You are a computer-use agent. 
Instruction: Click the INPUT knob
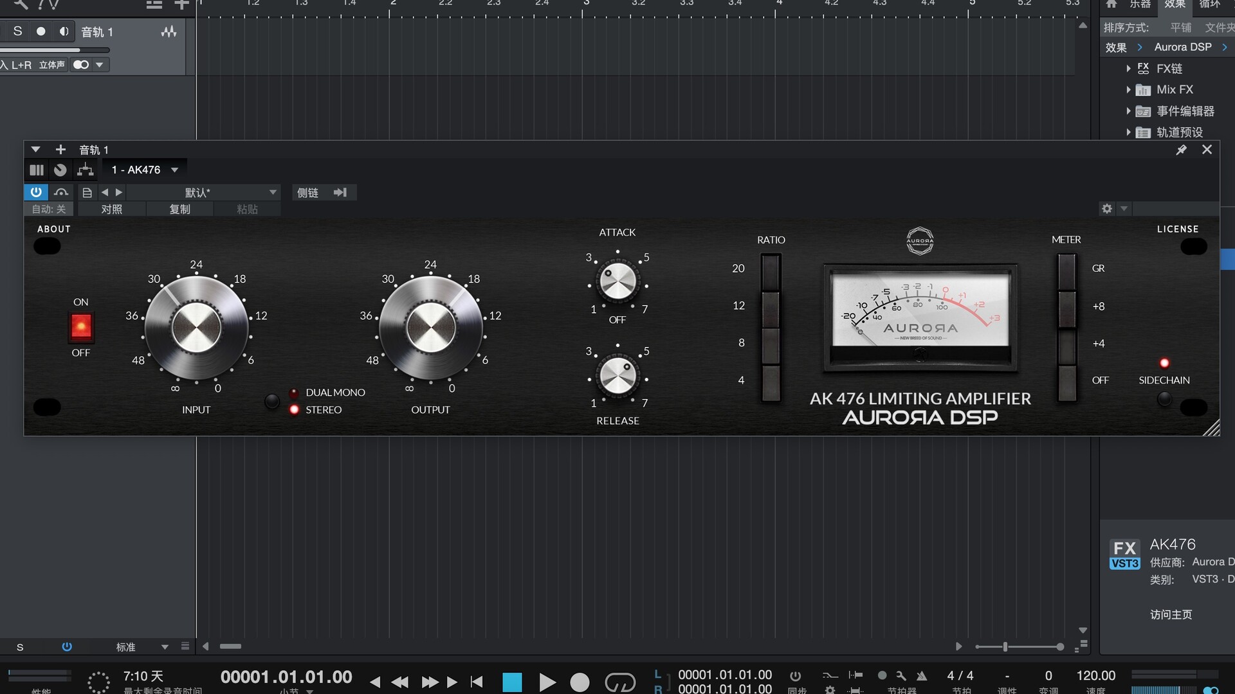pos(196,328)
